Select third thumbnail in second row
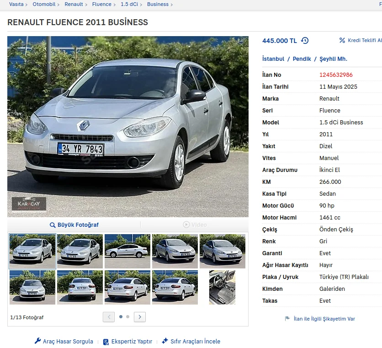This screenshot has width=382, height=348. [127, 287]
